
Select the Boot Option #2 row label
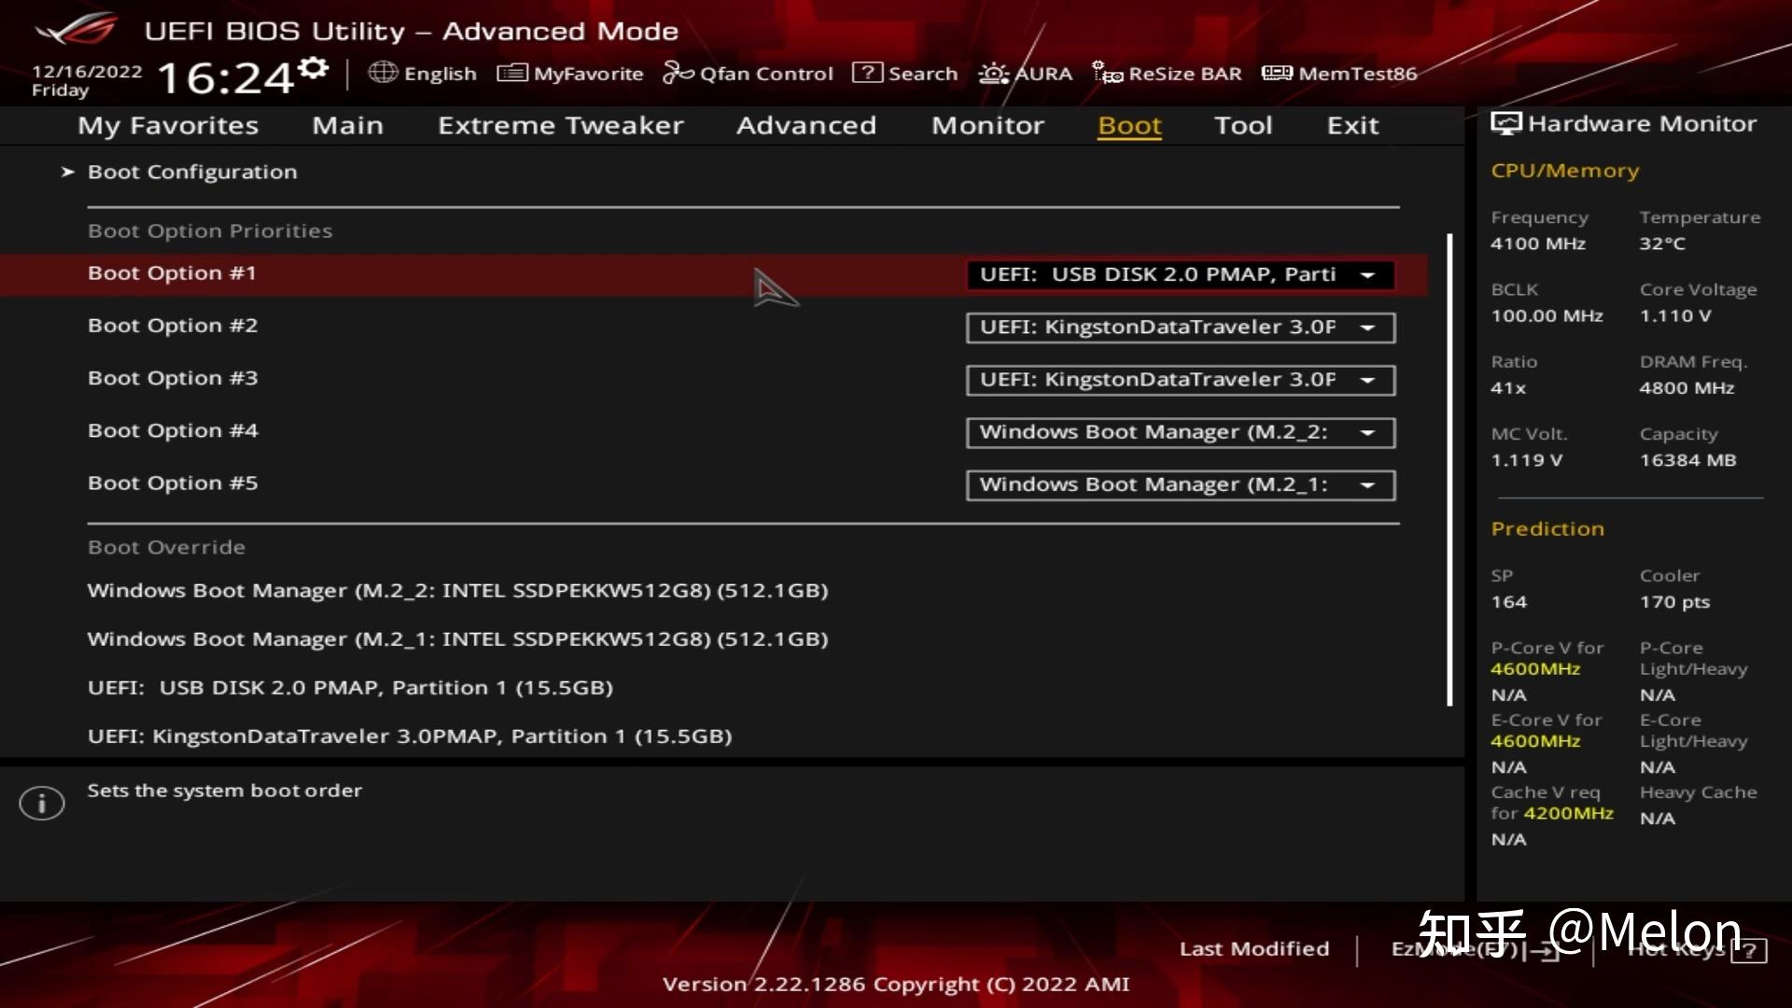click(x=173, y=326)
